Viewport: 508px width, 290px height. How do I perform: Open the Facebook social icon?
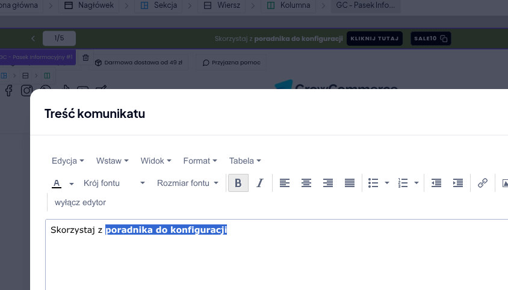coord(9,90)
